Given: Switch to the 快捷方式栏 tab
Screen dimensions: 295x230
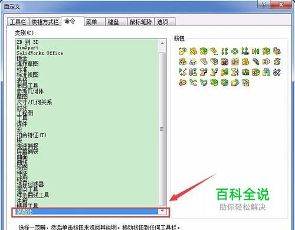Looking at the screenshot, I should (x=45, y=22).
